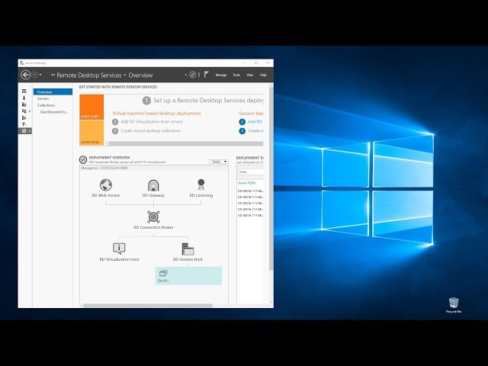Select the Local Server sidebar icon
Viewport: 488px width, 366px height.
click(24, 98)
